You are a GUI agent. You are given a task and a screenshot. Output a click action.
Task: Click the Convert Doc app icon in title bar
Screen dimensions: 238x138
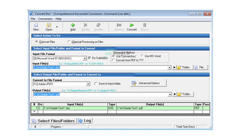pyautogui.click(x=31, y=14)
